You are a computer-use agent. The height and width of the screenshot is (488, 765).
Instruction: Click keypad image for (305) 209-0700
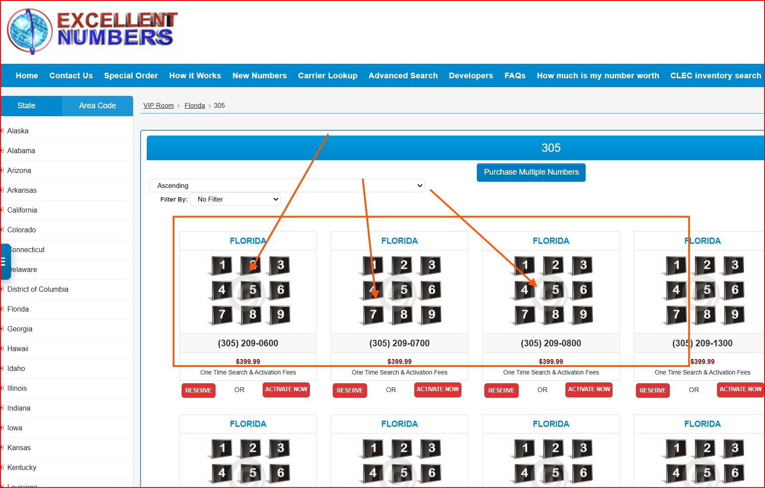(399, 290)
